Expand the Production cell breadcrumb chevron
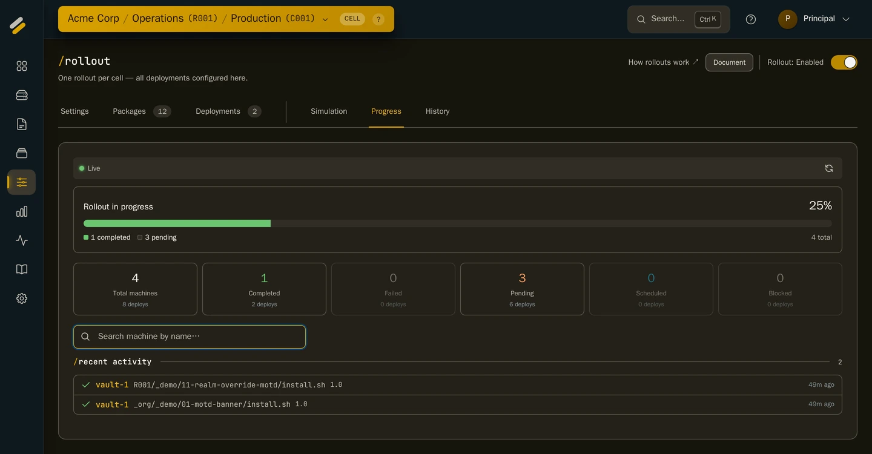Viewport: 872px width, 454px height. click(325, 20)
